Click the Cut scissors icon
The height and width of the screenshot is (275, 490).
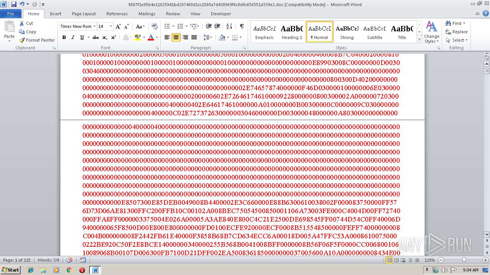22,23
